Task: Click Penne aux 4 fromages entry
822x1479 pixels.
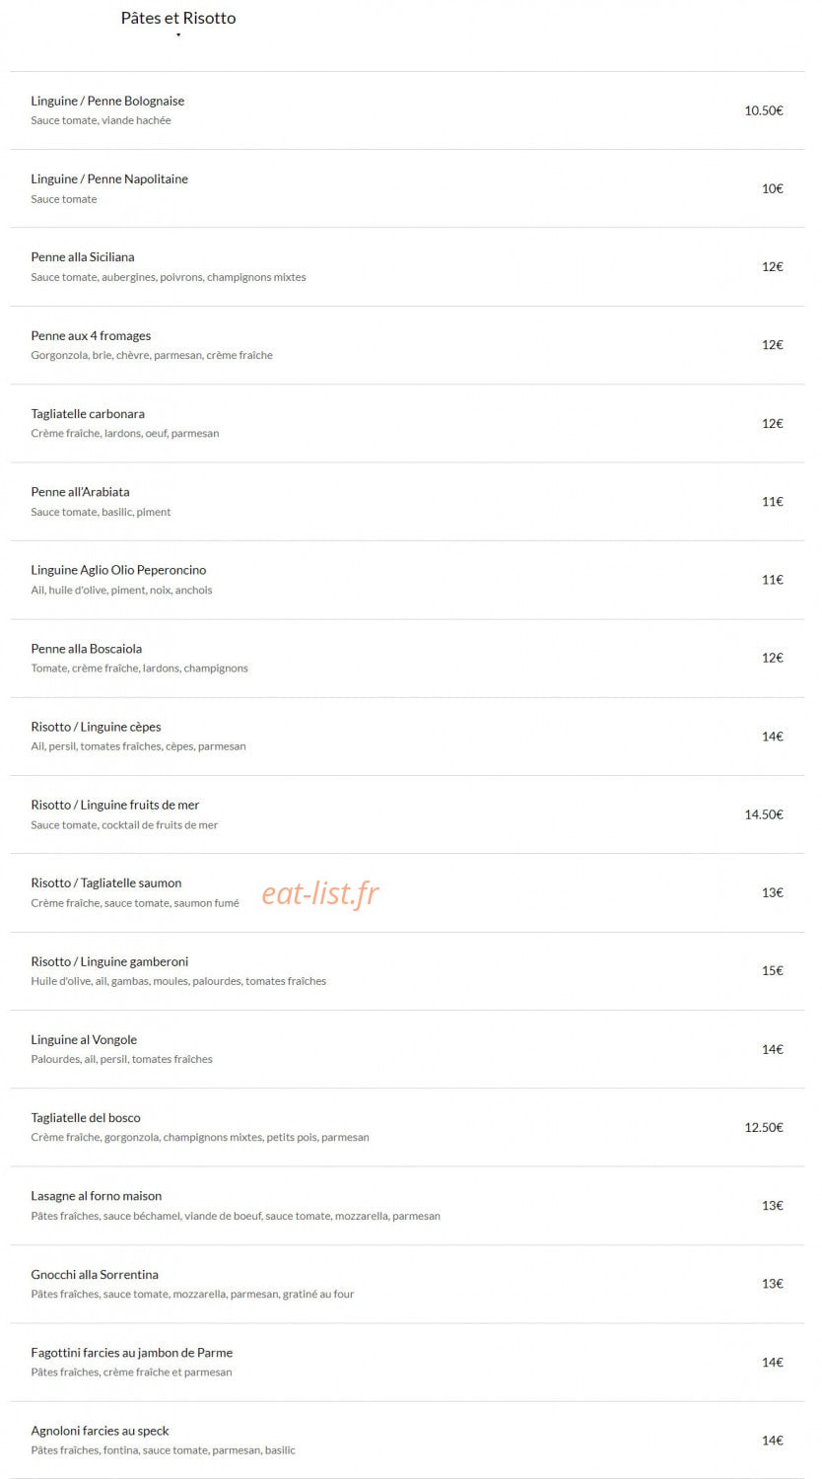Action: [x=407, y=345]
